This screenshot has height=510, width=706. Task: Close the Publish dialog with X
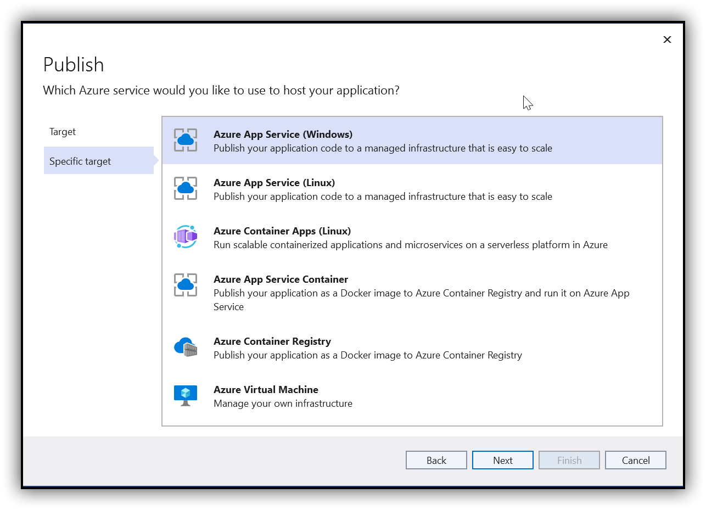click(x=667, y=40)
